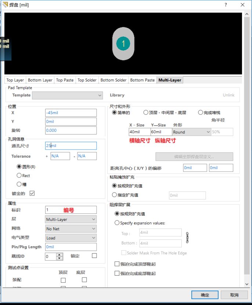Click the minus Tolerance N/A field

click(87, 156)
